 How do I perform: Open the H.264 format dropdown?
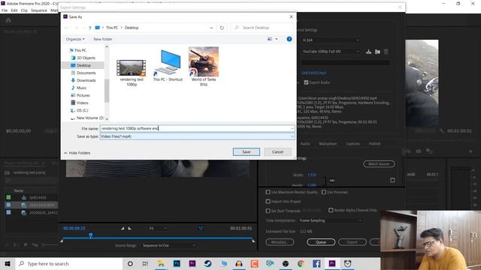point(331,40)
